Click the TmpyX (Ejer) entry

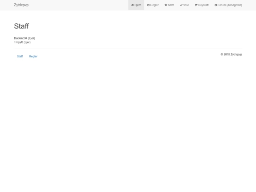pos(22,42)
